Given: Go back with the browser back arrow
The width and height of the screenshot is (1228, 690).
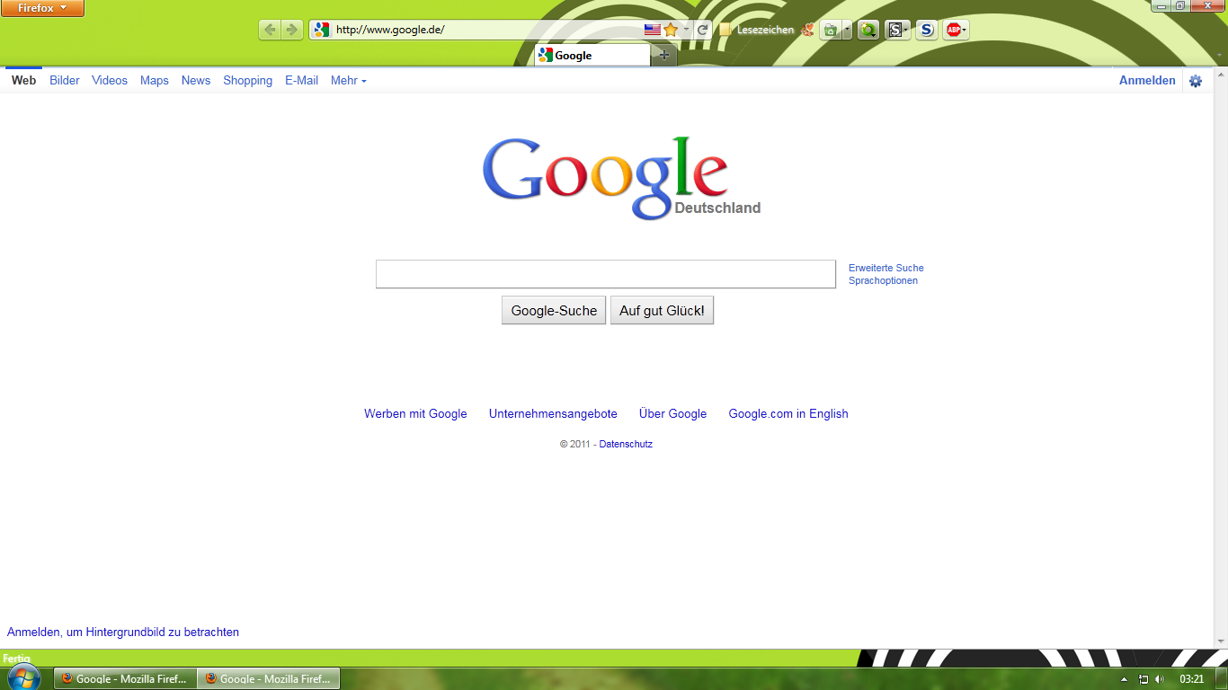Looking at the screenshot, I should click(270, 30).
